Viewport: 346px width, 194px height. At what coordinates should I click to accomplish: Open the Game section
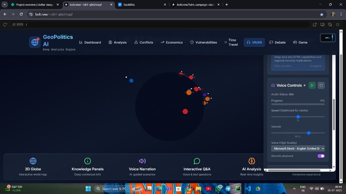300,42
